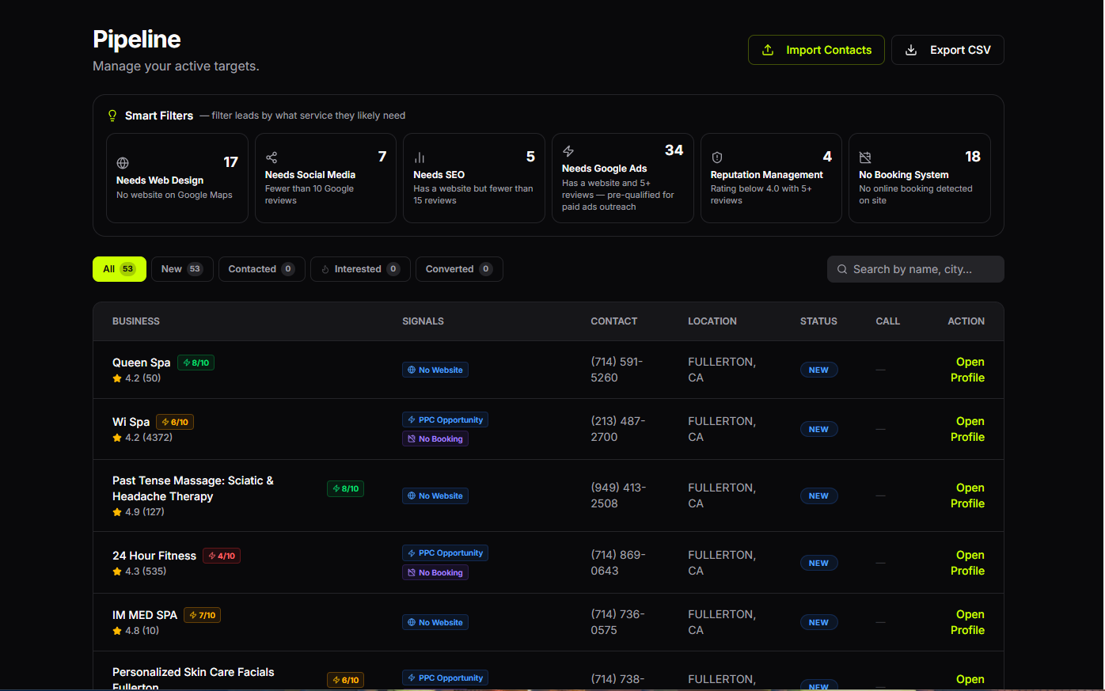
Task: Click the bar chart icon in Needs SEO card
Action: tap(420, 158)
